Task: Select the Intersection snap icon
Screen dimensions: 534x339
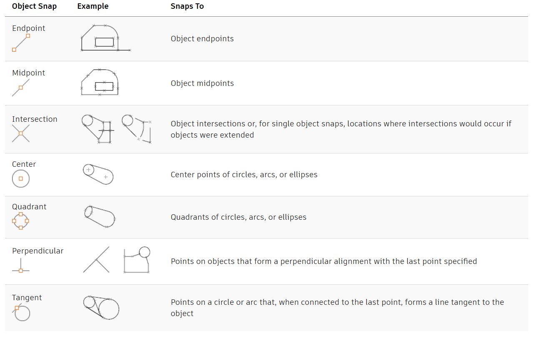Action: [21, 133]
